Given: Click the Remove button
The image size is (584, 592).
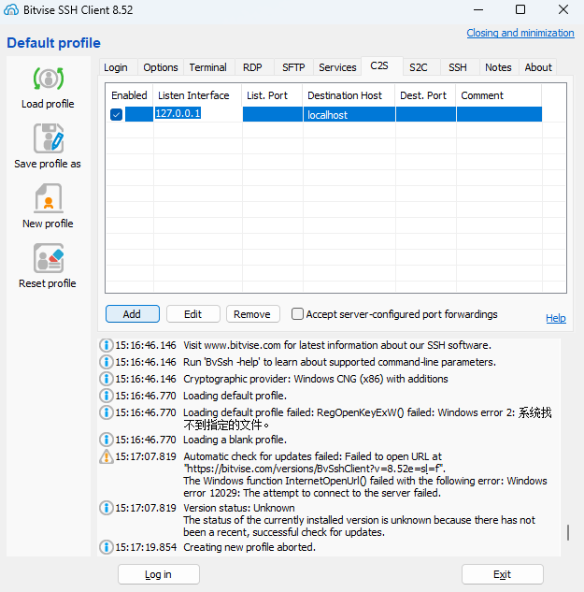Looking at the screenshot, I should (253, 313).
